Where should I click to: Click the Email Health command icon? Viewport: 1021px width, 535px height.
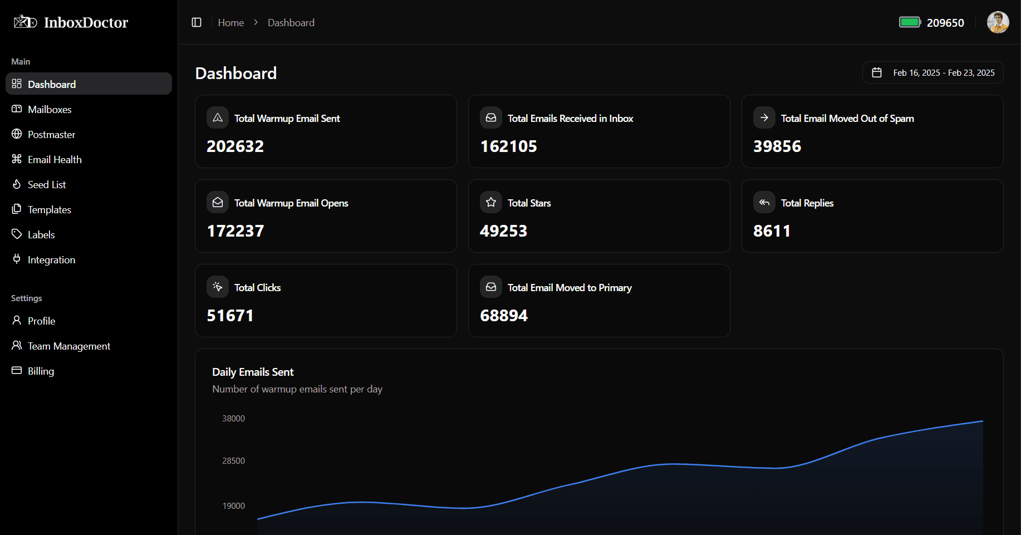17,159
